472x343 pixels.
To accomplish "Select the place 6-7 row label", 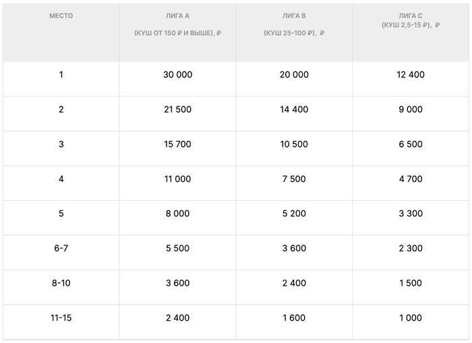I will (x=61, y=249).
